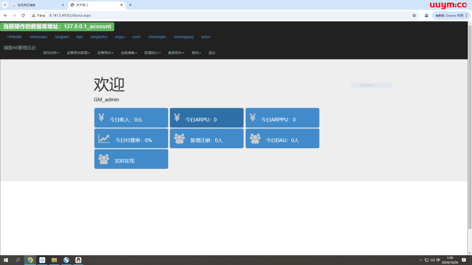The image size is (472, 265).
Task: Open the Chrome profile avatar icon
Action: (x=426, y=15)
